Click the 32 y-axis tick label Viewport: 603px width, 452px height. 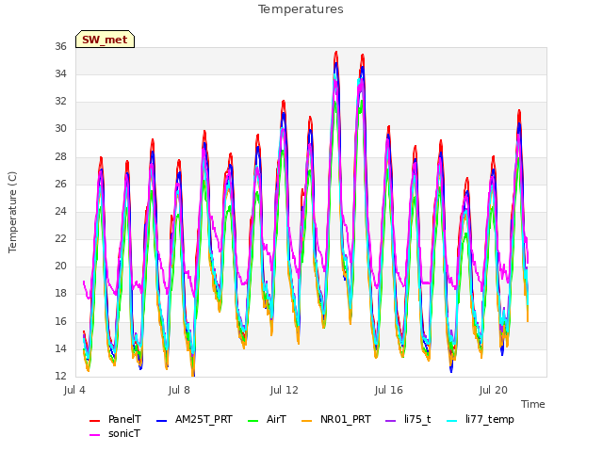point(60,101)
